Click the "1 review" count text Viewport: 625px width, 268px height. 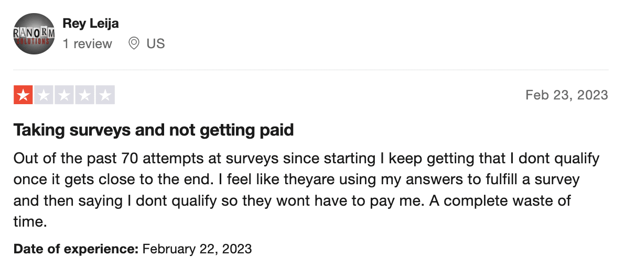[87, 43]
